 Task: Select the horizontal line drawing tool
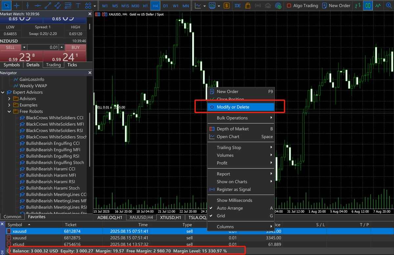click(x=38, y=6)
